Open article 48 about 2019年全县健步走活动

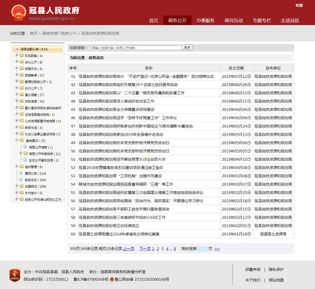pos(121,135)
